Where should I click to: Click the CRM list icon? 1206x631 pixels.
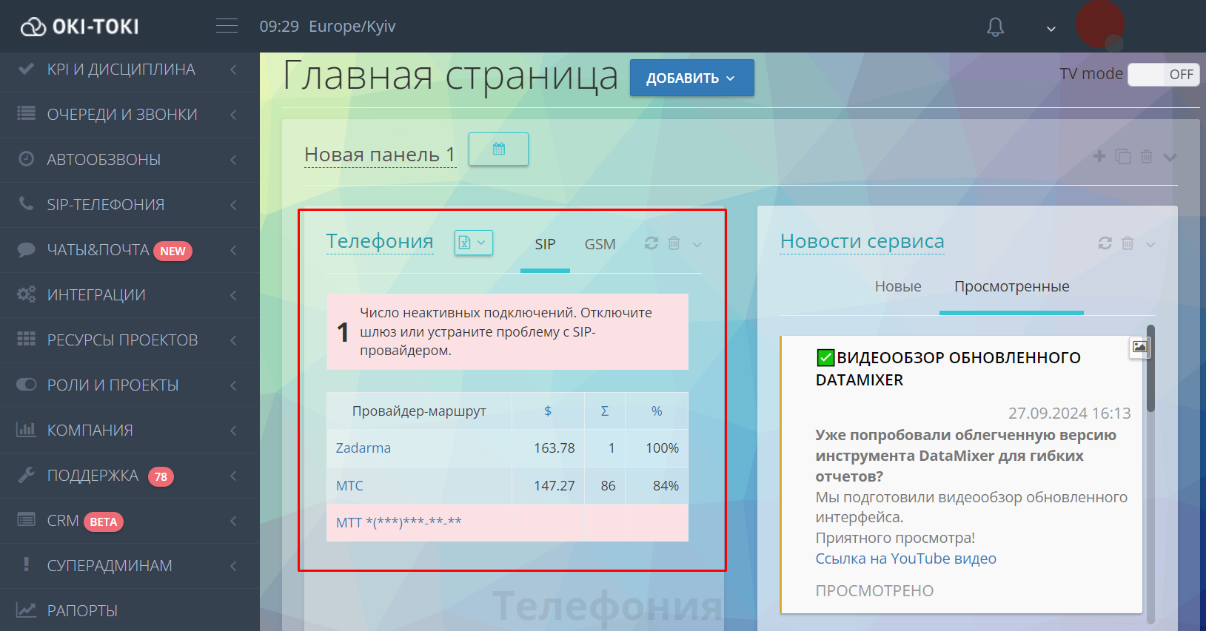27,519
